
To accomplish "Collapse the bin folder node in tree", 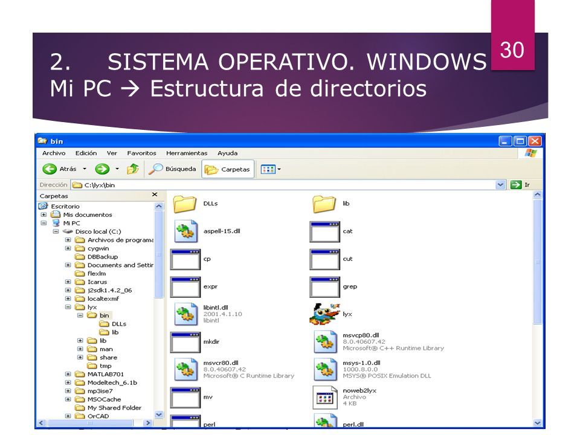I will [x=80, y=315].
